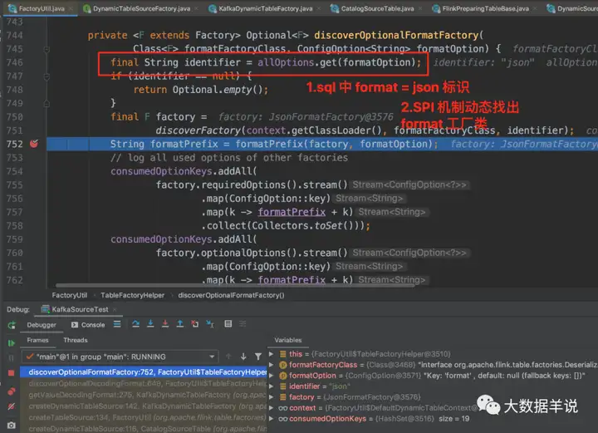Screen dimensions: 598x433
Task: Open Trace Current Stream Chain
Action: pos(243,324)
